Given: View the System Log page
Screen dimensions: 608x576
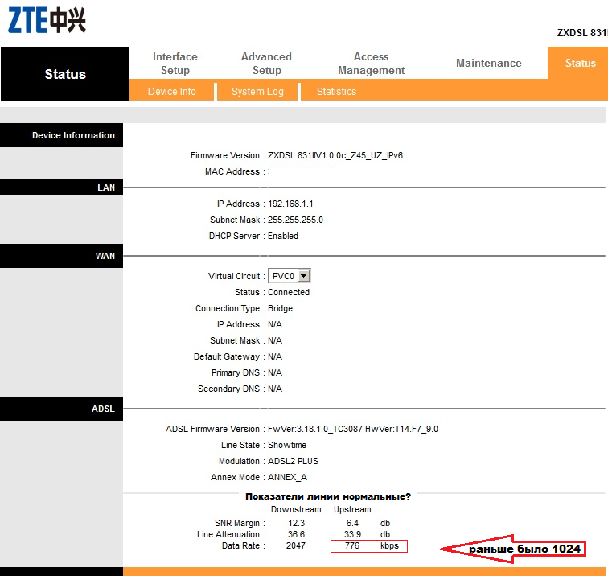Looking at the screenshot, I should 257,92.
